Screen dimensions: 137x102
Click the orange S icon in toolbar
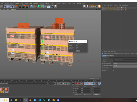point(99,6)
